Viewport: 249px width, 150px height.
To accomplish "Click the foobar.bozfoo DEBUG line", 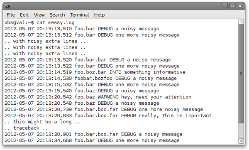I will tap(90, 79).
